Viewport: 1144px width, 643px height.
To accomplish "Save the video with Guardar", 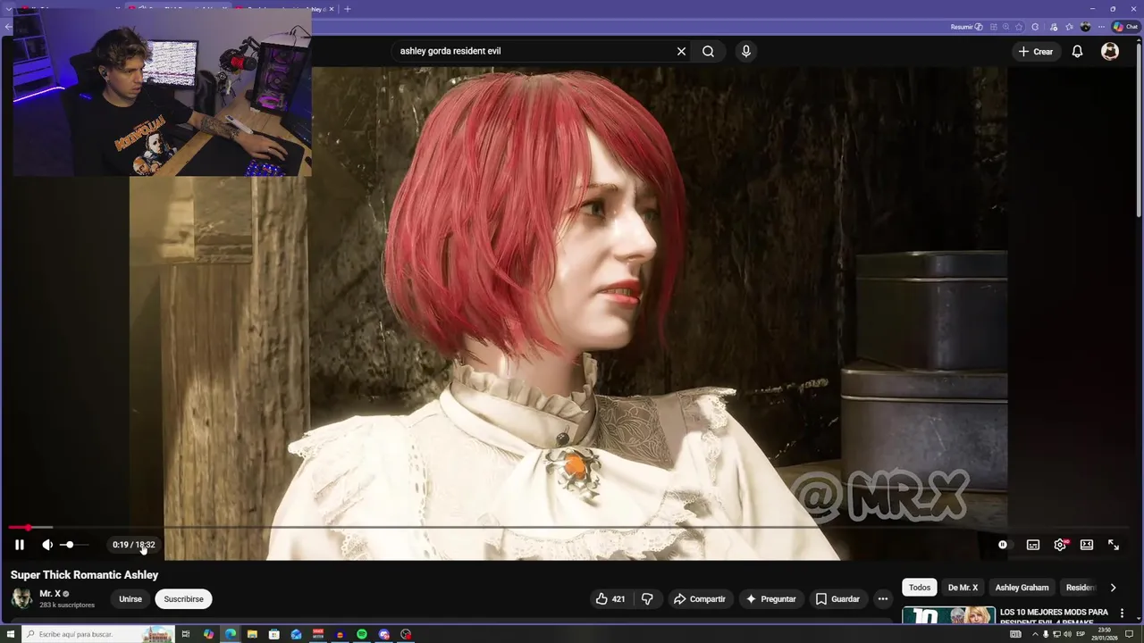I will coord(837,599).
